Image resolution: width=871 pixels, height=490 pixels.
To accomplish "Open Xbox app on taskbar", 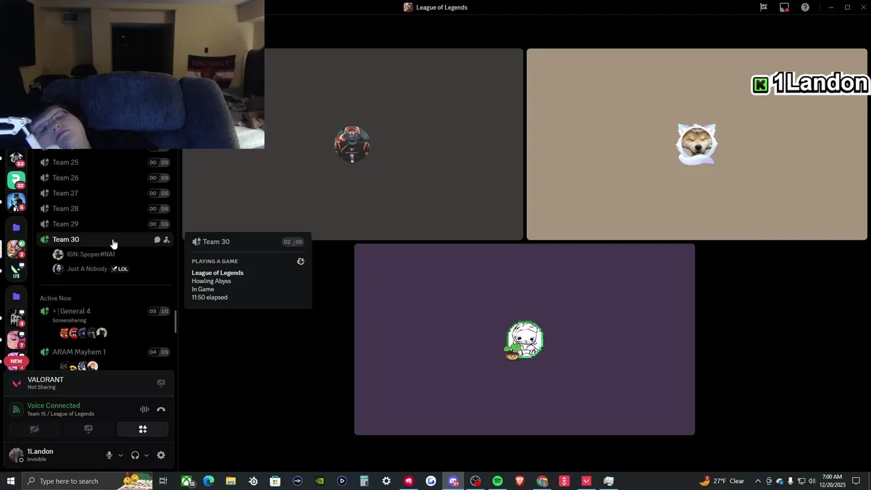I will coord(186,481).
